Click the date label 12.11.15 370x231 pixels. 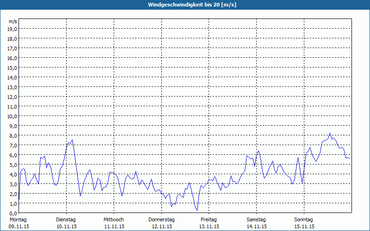point(161,226)
